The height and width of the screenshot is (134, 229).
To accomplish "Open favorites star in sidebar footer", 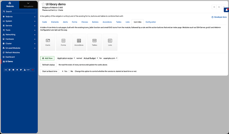I will click(x=17, y=70).
